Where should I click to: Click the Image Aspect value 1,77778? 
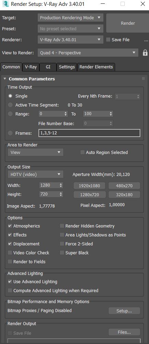(x=47, y=206)
